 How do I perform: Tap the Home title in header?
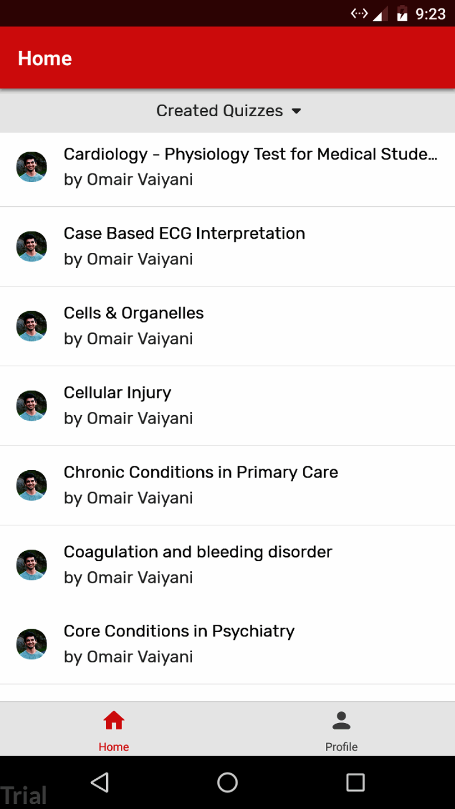tap(45, 58)
